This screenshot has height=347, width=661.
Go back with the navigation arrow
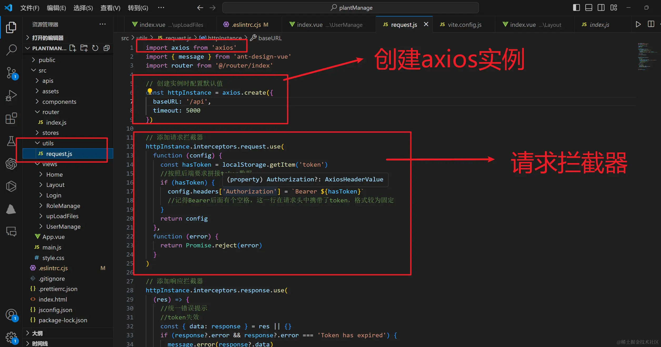[x=200, y=8]
